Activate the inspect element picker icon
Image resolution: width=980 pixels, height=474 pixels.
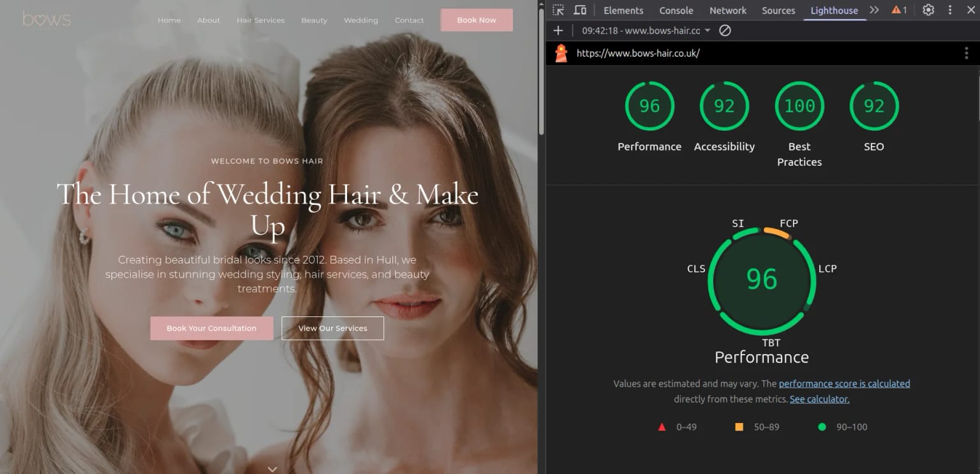tap(558, 10)
